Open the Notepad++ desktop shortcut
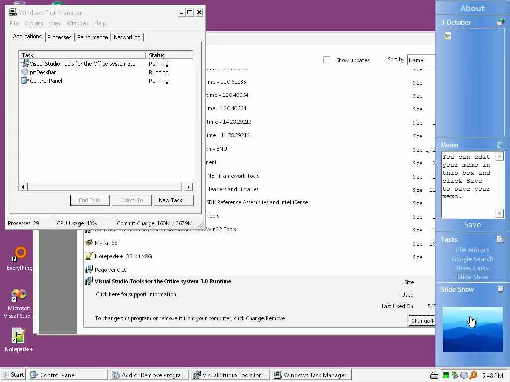The width and height of the screenshot is (510, 382). pos(18,340)
